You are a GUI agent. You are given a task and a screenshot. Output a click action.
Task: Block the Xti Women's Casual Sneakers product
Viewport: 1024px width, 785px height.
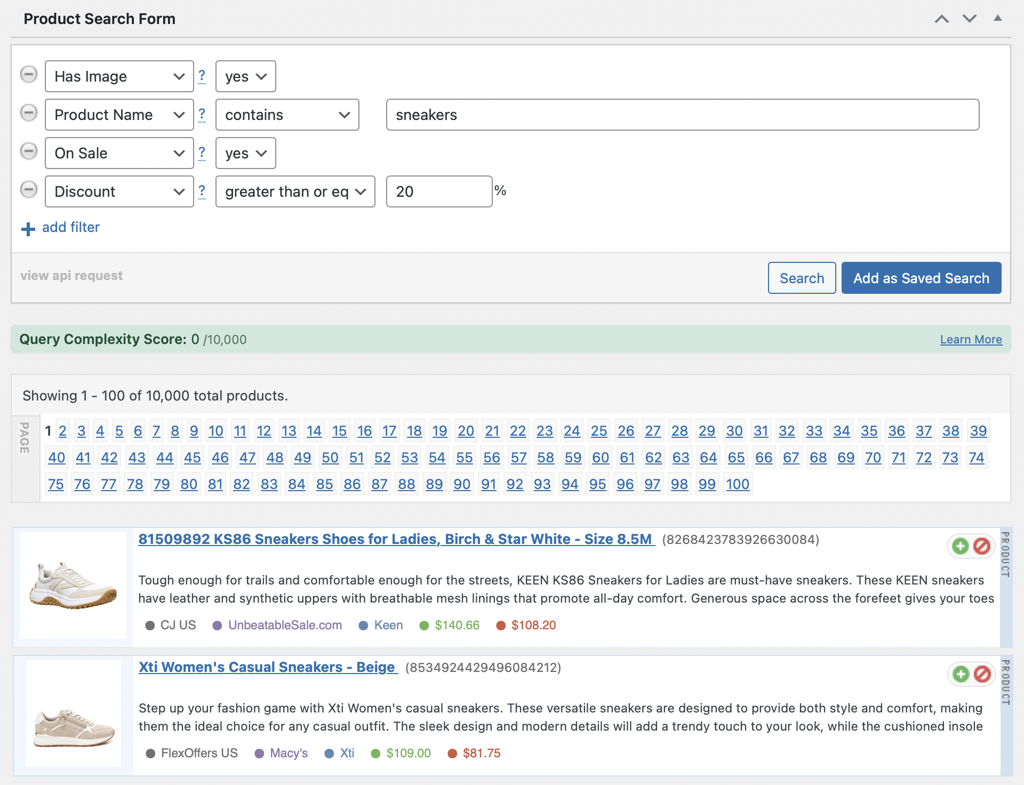(982, 674)
